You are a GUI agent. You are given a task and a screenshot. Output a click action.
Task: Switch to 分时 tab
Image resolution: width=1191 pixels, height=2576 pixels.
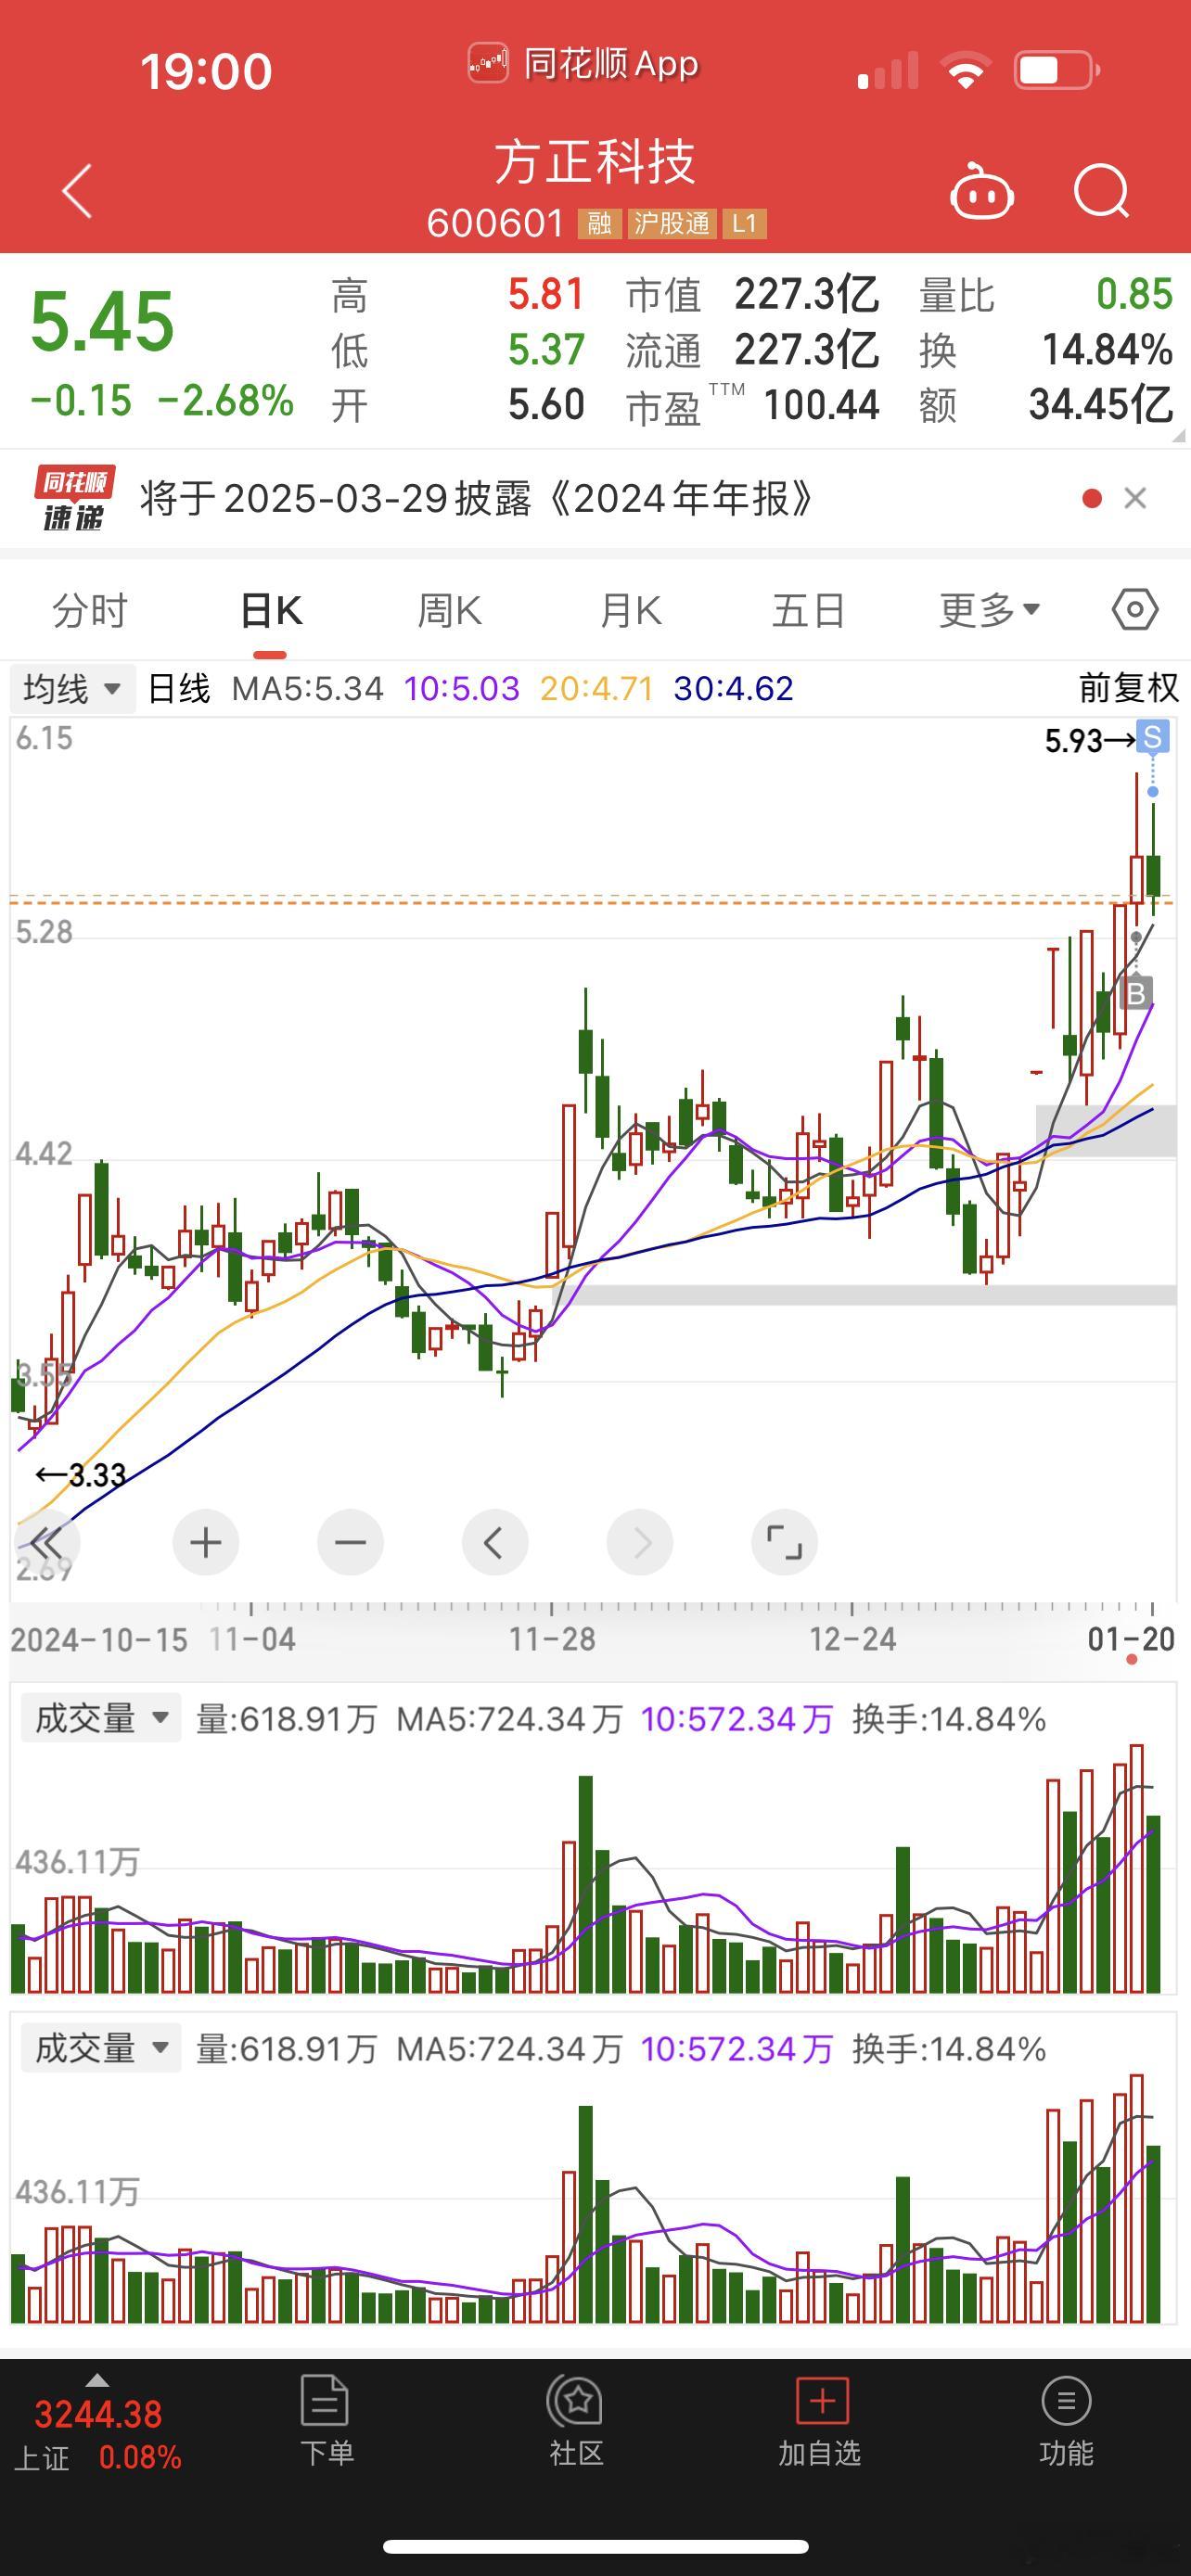click(90, 610)
